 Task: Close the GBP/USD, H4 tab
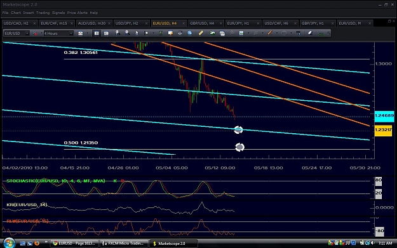click(221, 23)
